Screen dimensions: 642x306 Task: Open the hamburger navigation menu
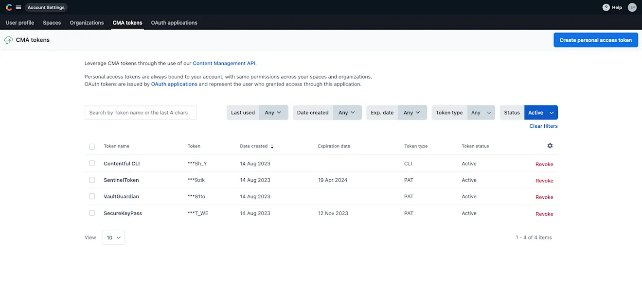click(18, 7)
